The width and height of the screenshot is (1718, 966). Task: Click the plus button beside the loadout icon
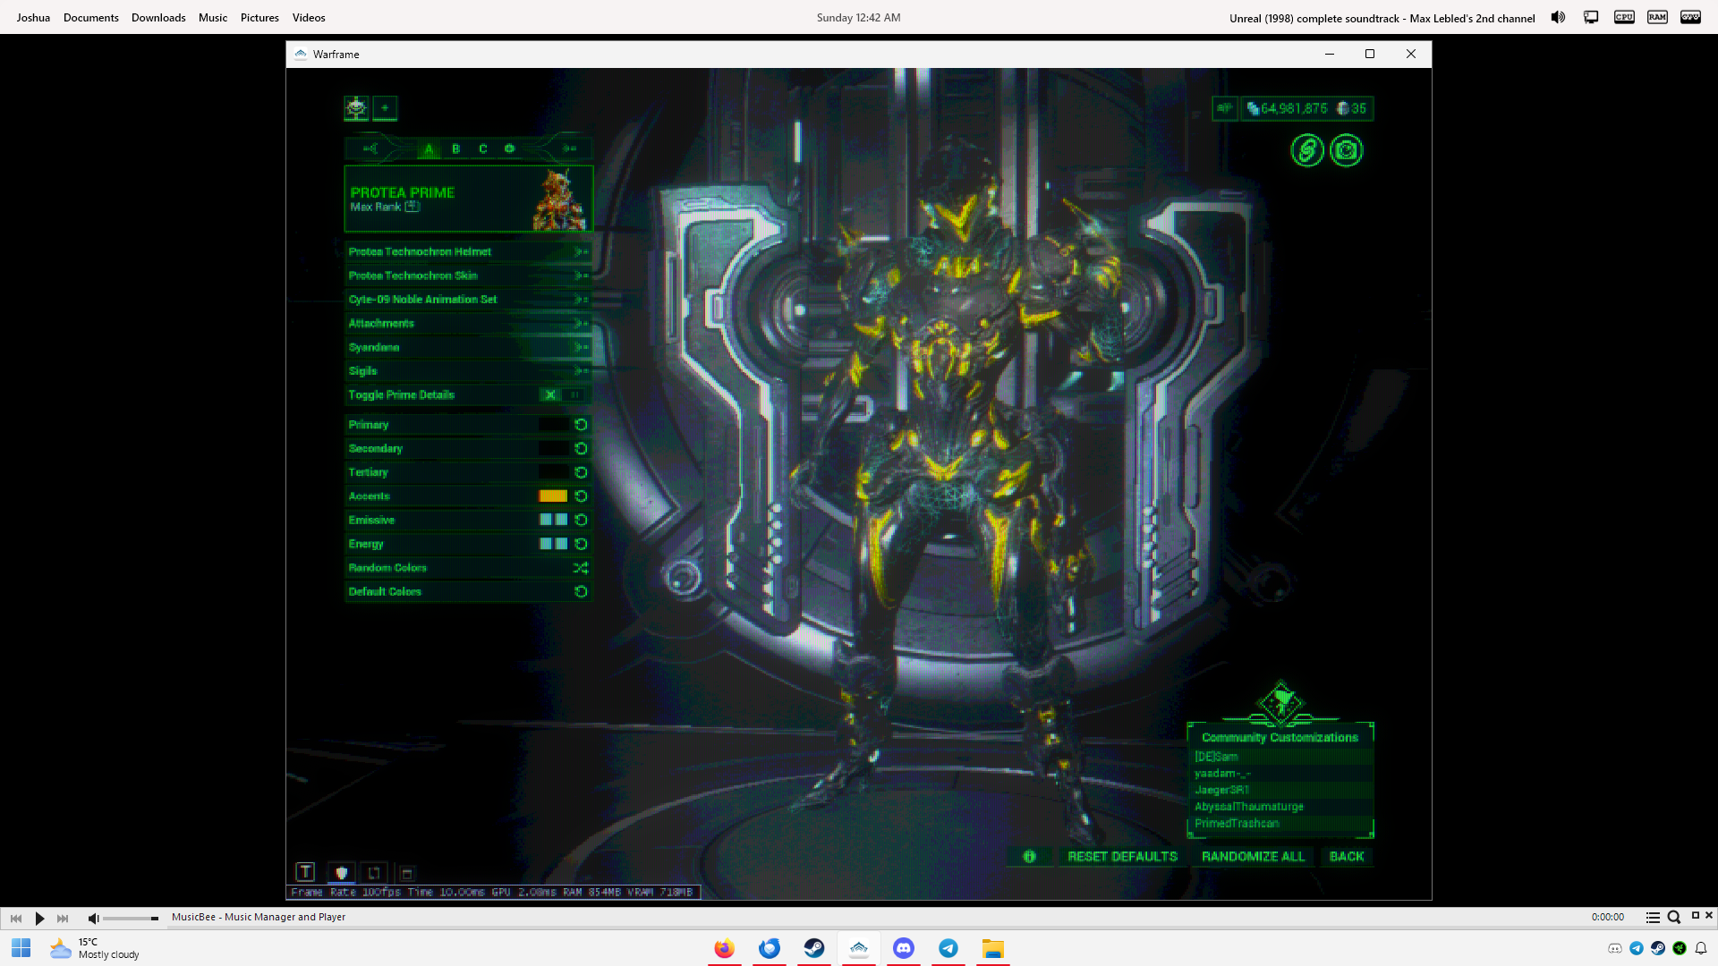[385, 108]
